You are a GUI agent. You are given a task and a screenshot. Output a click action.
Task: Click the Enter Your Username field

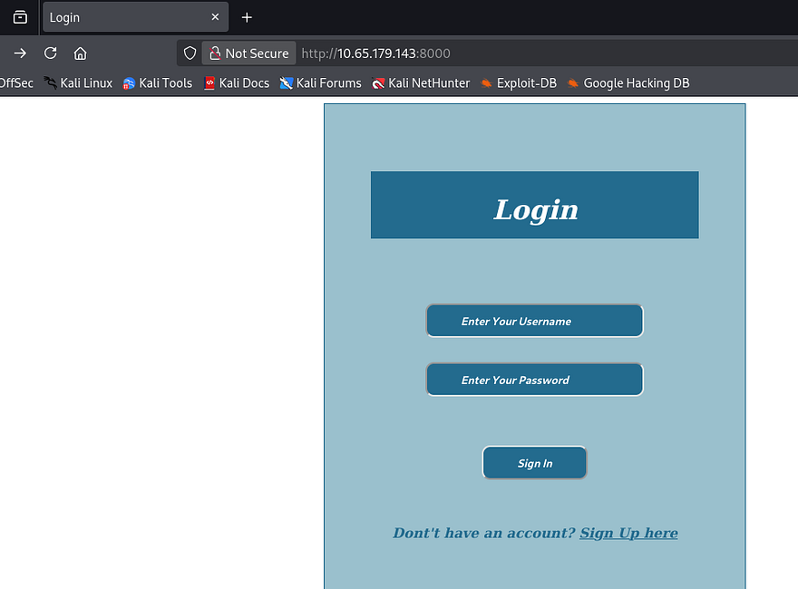pyautogui.click(x=534, y=321)
